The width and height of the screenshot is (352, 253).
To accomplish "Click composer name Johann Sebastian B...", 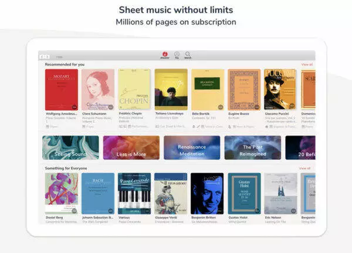I will 97,218.
